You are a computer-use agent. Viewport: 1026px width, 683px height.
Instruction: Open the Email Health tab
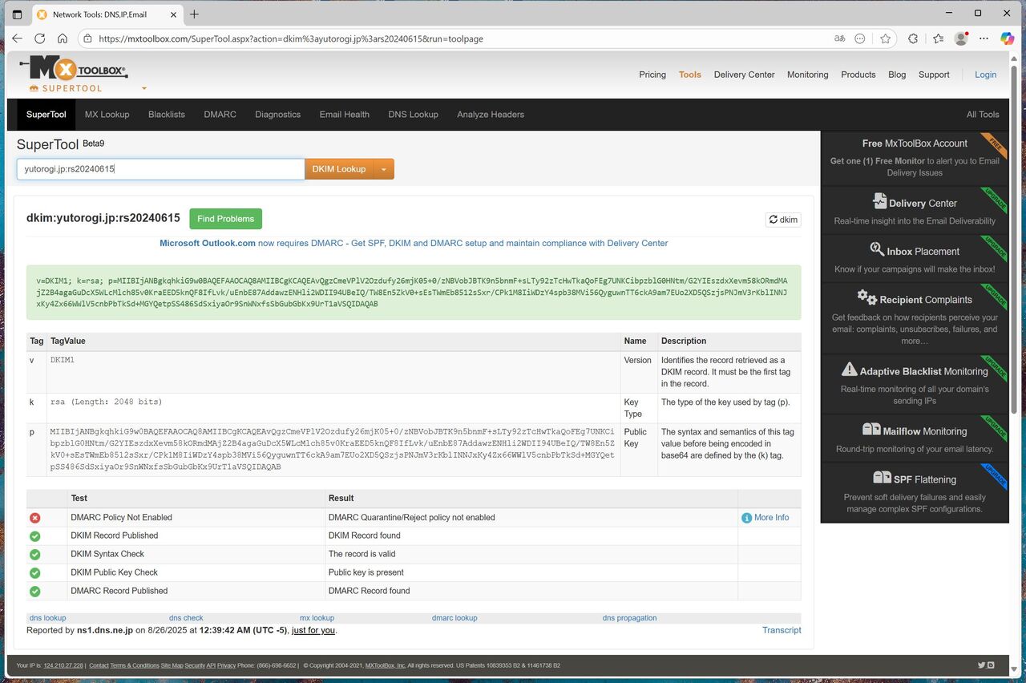tap(345, 115)
